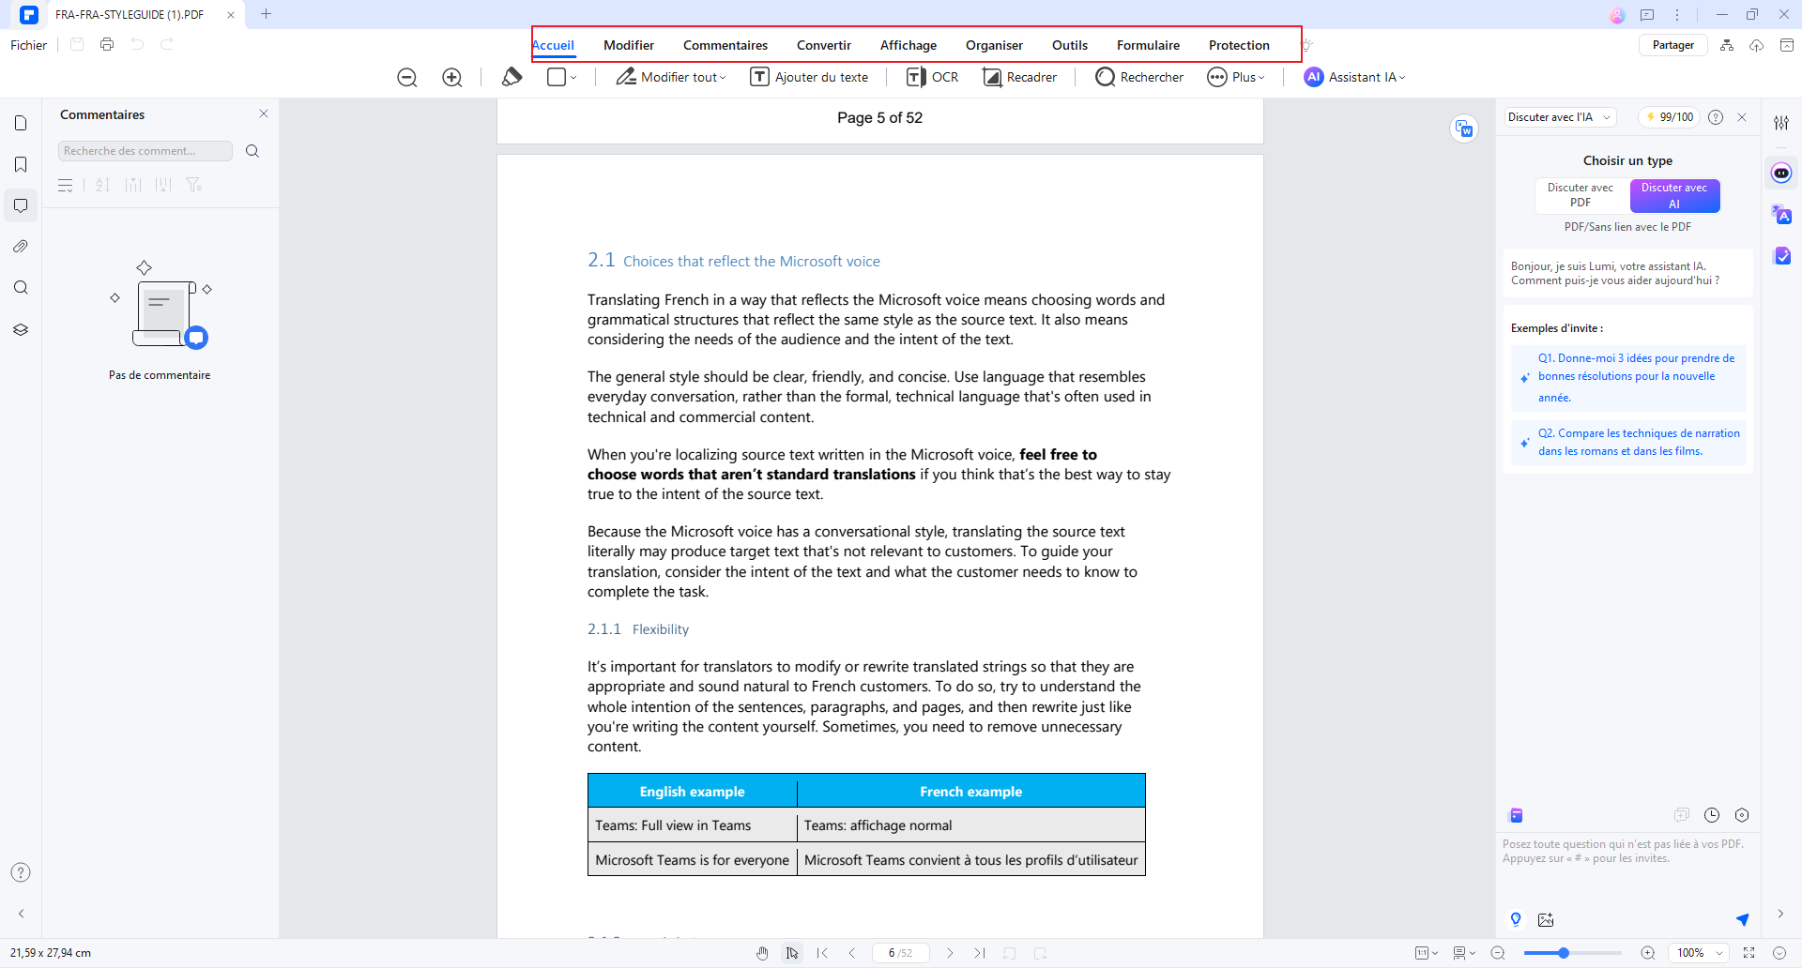Screen dimensions: 1802x968
Task: Select the text selection cursor tool
Action: (x=792, y=953)
